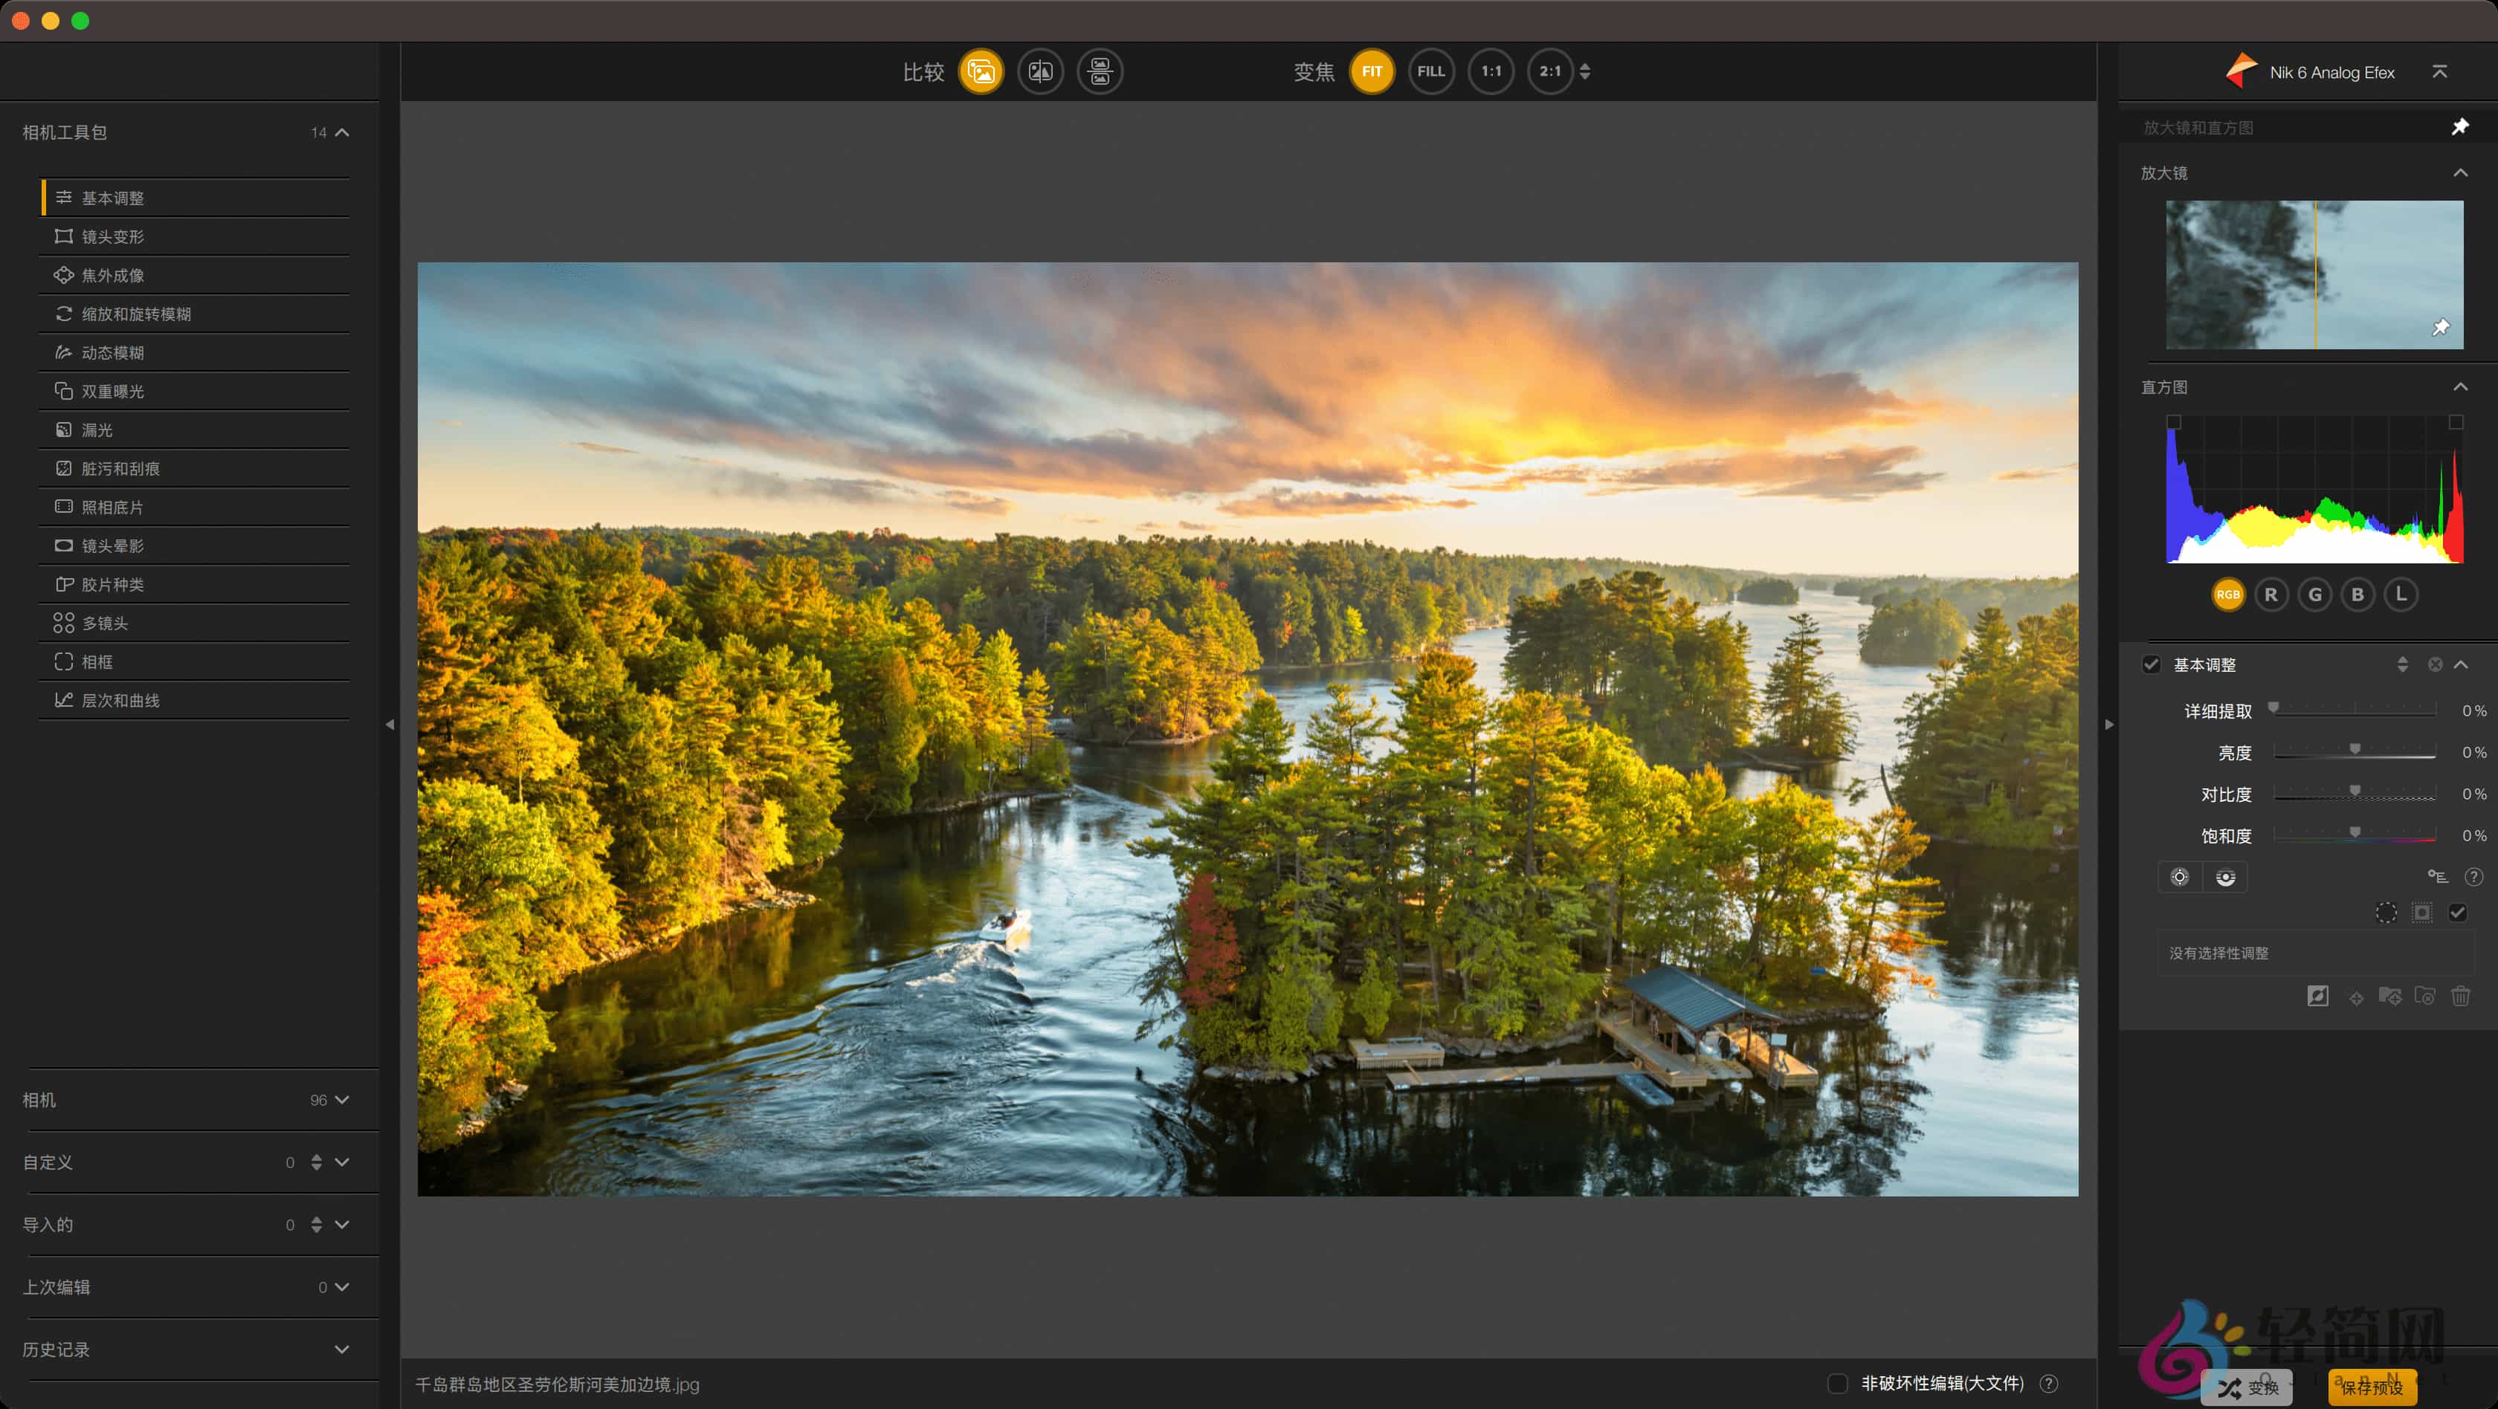
Task: Open the 镜头变形 tool
Action: click(x=112, y=236)
